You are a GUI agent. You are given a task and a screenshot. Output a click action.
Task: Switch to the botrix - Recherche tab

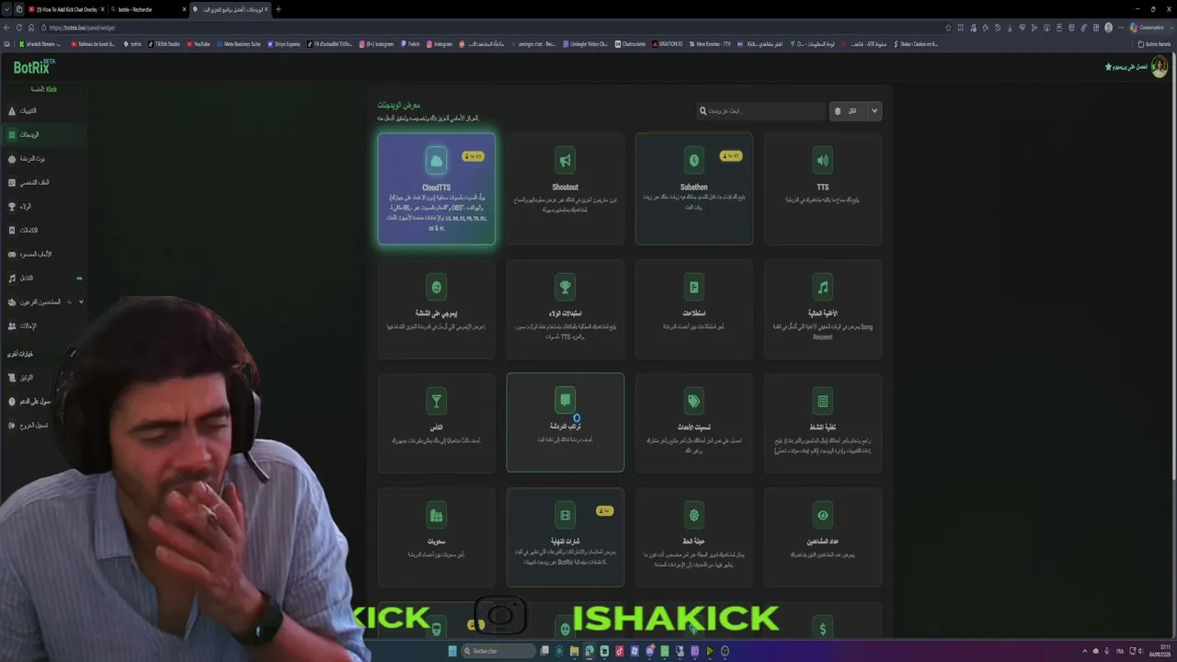pos(147,9)
